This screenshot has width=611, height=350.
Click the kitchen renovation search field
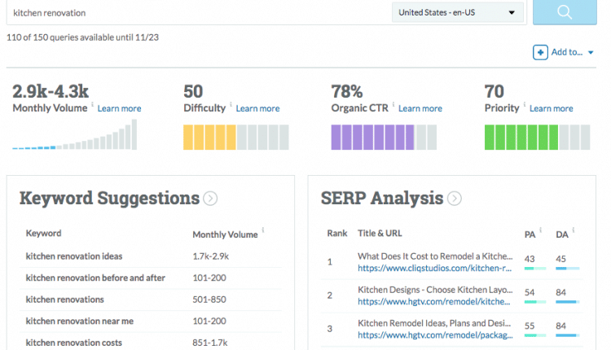tap(199, 13)
